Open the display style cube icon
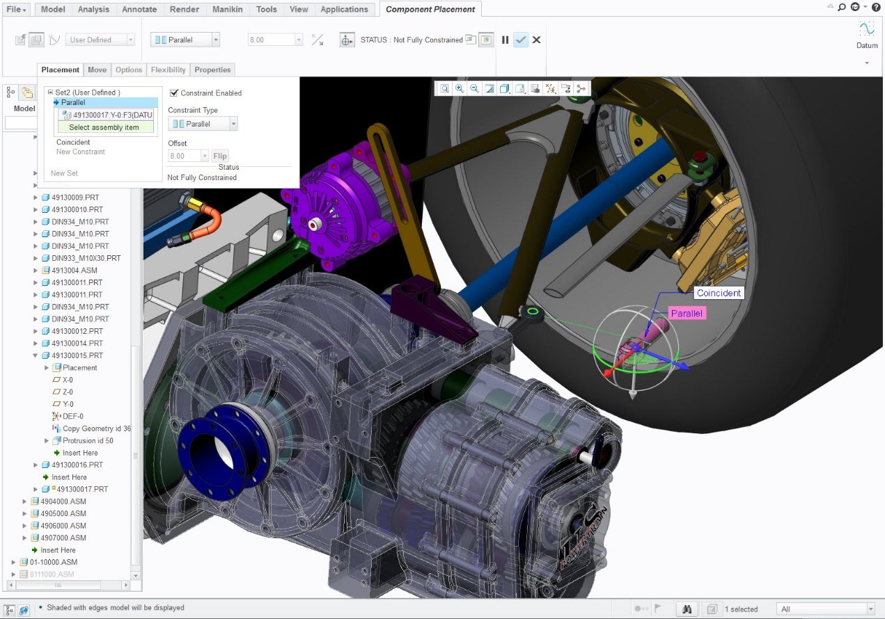885x619 pixels. 505,88
